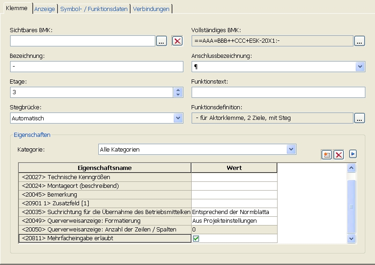Select the <20024> Montageort (beschreibend) row

click(105, 186)
